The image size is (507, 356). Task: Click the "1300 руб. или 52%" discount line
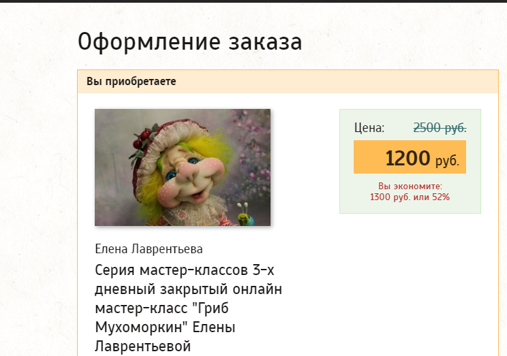click(410, 197)
